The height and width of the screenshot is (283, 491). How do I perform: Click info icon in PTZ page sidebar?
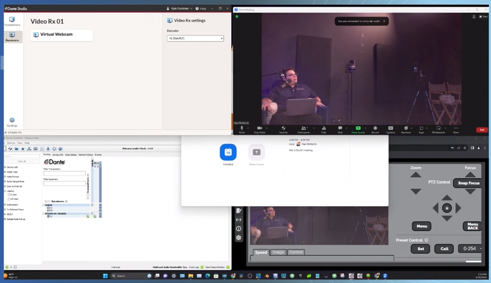pyautogui.click(x=239, y=229)
